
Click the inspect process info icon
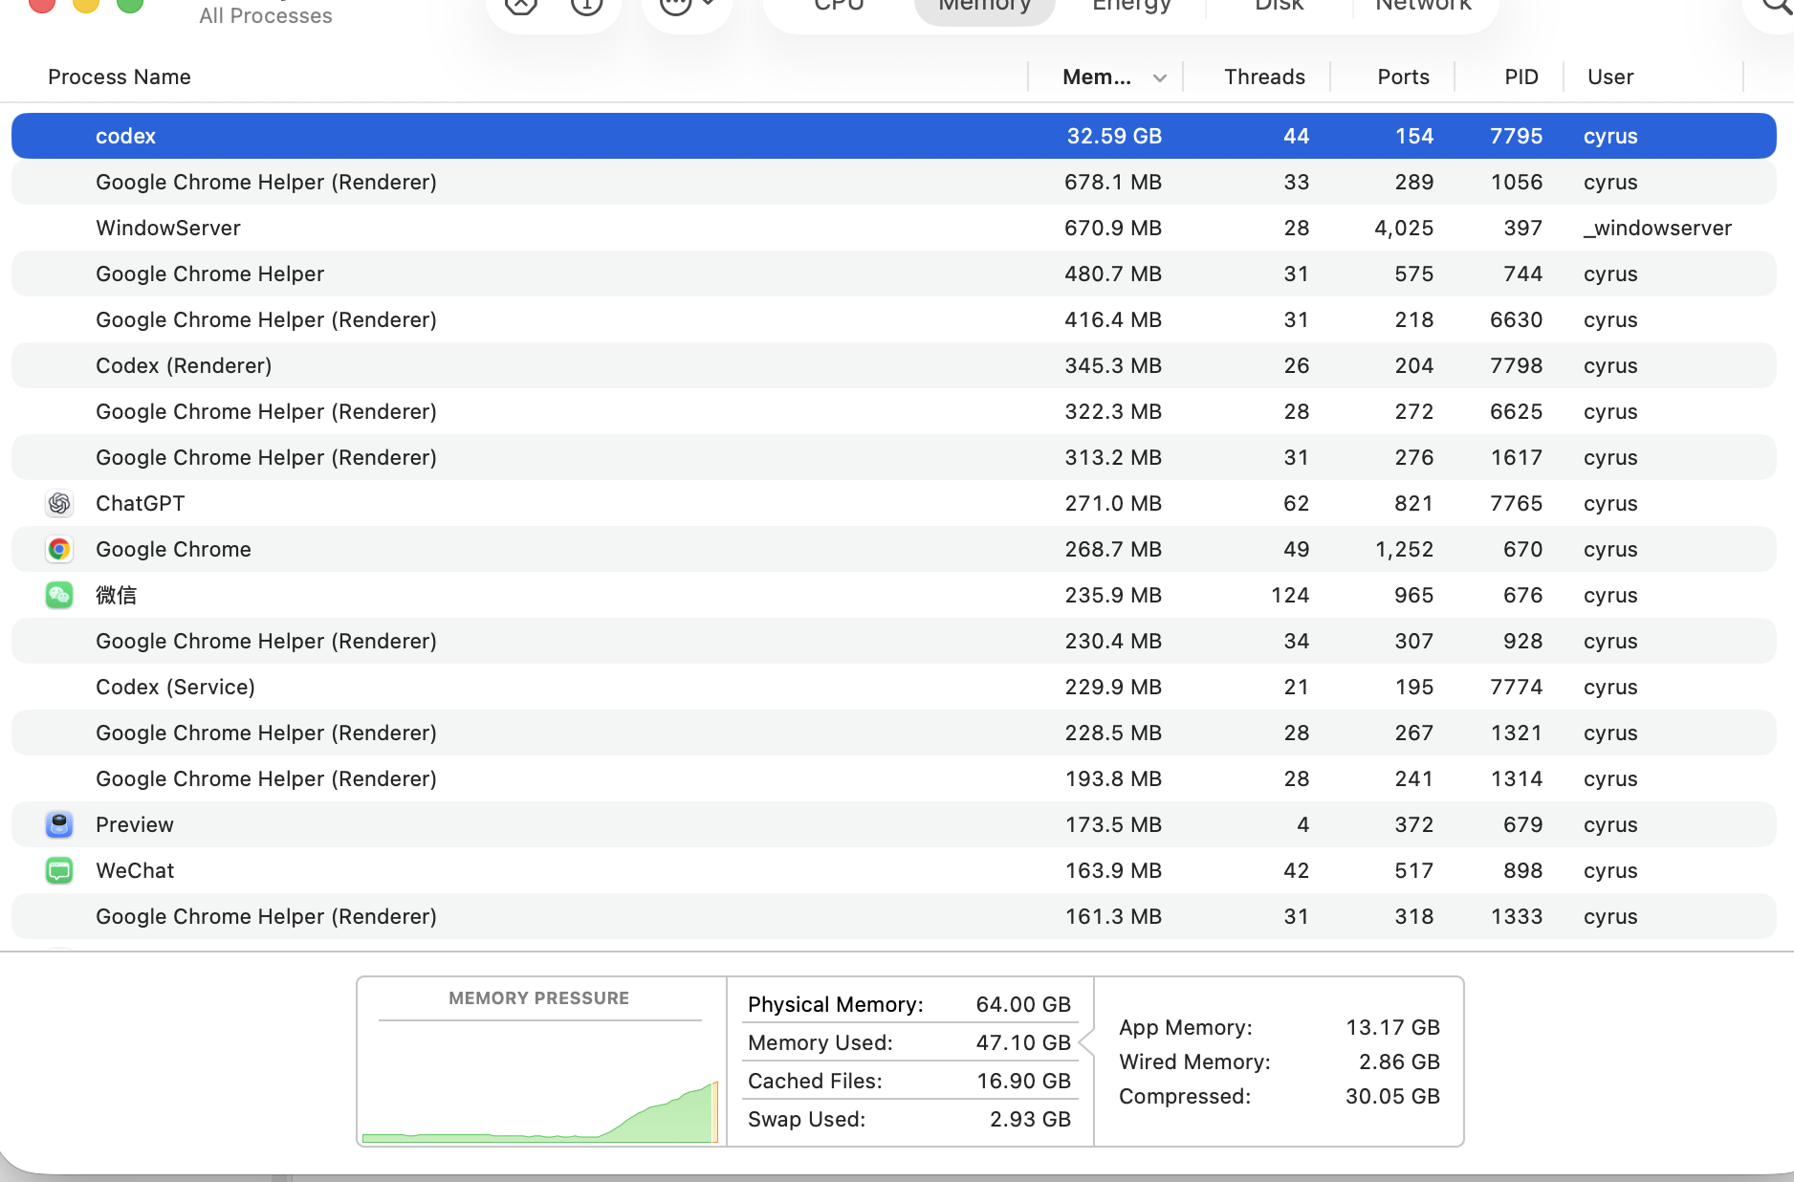coord(586,5)
